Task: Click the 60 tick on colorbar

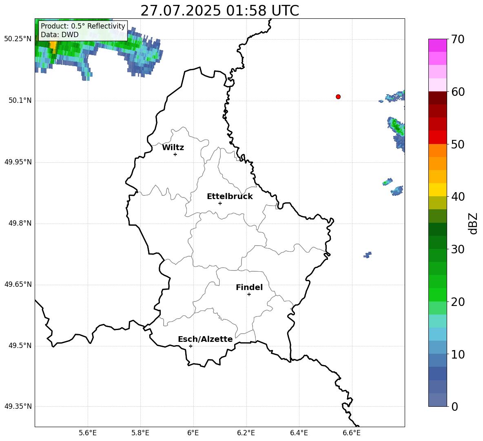Action: click(458, 92)
